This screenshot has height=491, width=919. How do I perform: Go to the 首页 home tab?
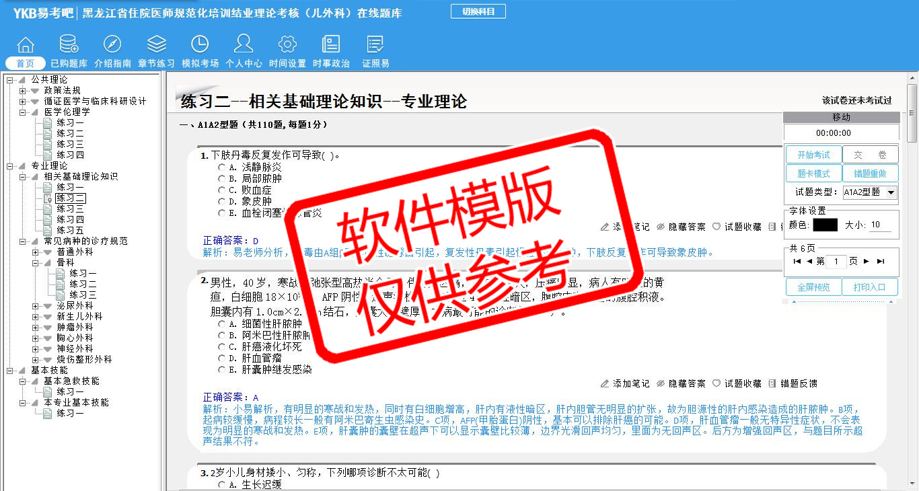click(x=26, y=63)
